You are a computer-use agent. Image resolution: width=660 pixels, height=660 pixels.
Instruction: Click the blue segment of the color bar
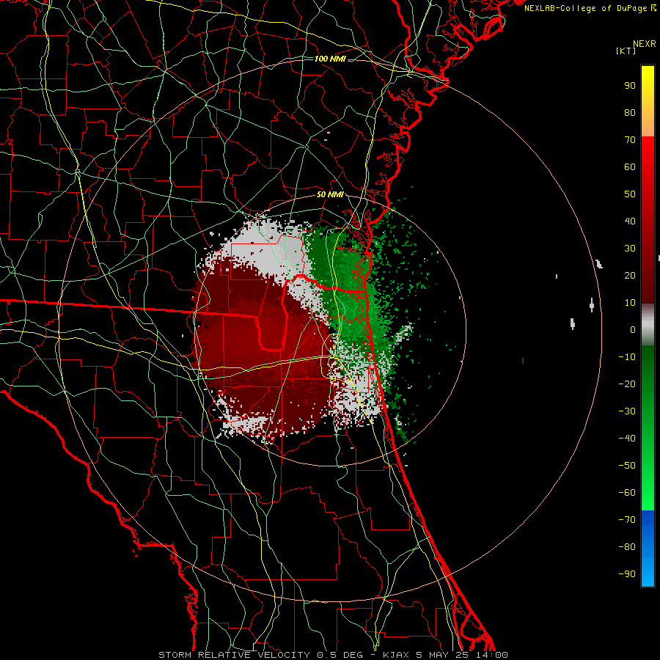[648, 549]
